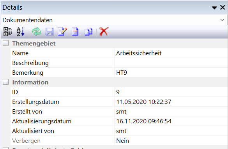Screen dimensions: 228x149
Task: Refresh details with green arrows icon
Action: pos(37,32)
